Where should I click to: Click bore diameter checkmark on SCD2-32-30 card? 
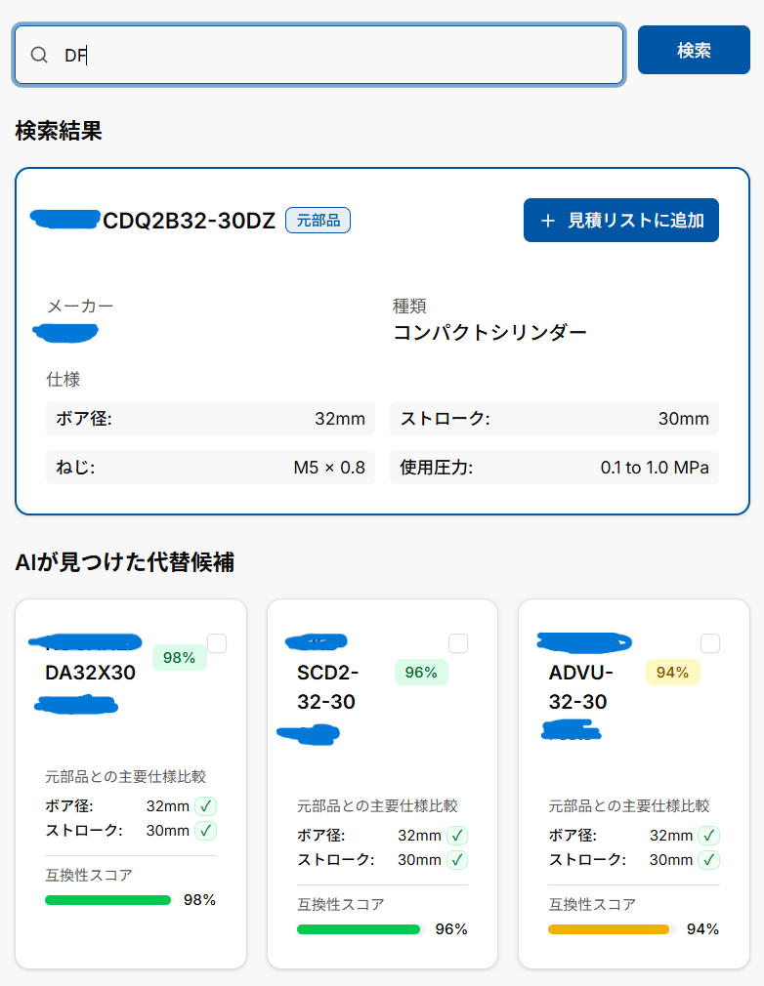[x=457, y=836]
